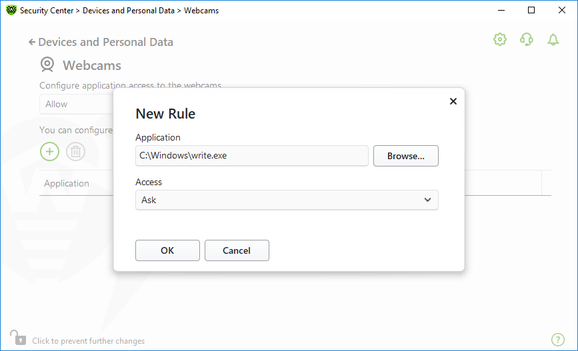Go back to Devices and Personal Data
This screenshot has width=578, height=351.
click(101, 42)
